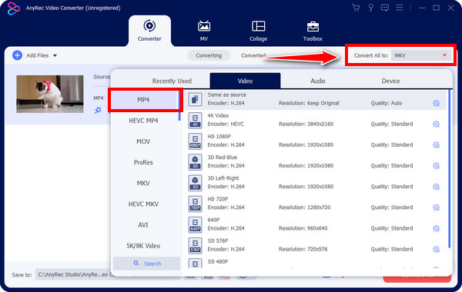This screenshot has width=462, height=292.
Task: Select the Recently Used format tab
Action: tap(172, 81)
